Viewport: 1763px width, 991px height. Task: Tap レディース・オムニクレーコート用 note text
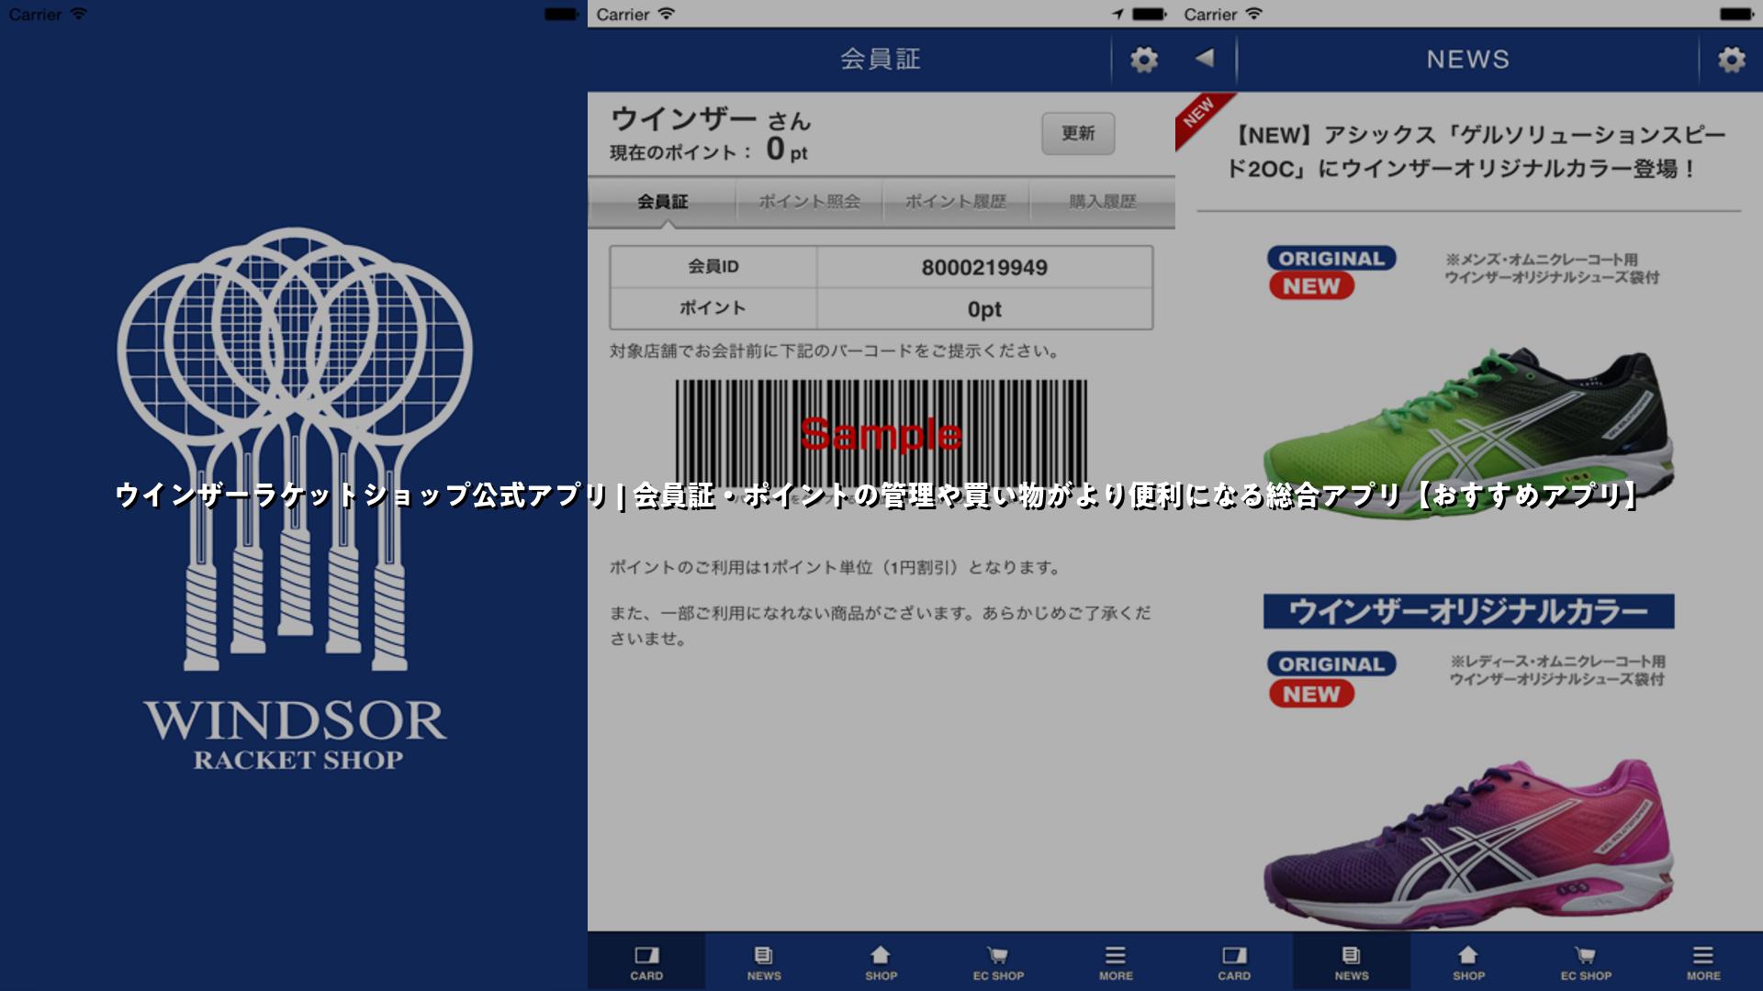pyautogui.click(x=1557, y=670)
